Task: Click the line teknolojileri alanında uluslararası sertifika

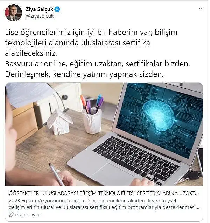Action: pyautogui.click(x=78, y=43)
